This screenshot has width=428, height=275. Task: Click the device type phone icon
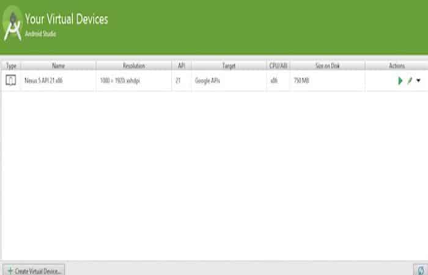[x=10, y=81]
